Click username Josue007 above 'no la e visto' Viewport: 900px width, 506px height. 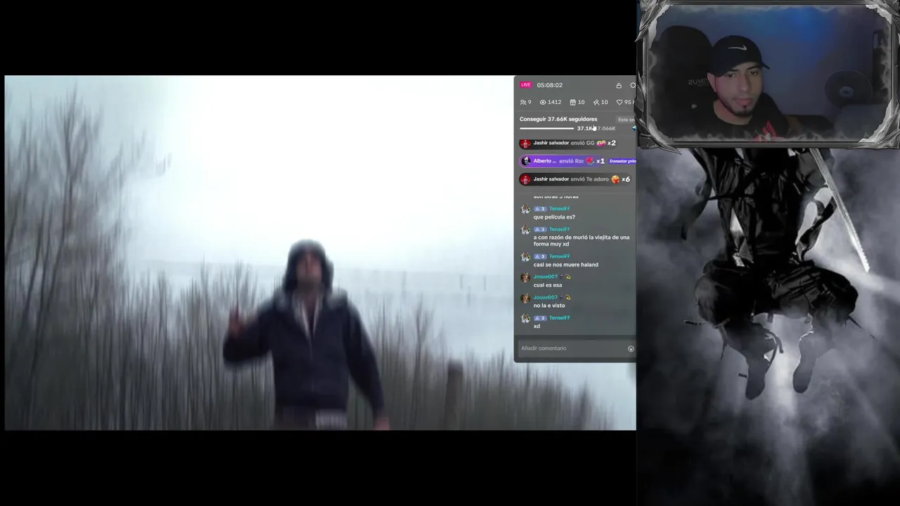(x=546, y=297)
